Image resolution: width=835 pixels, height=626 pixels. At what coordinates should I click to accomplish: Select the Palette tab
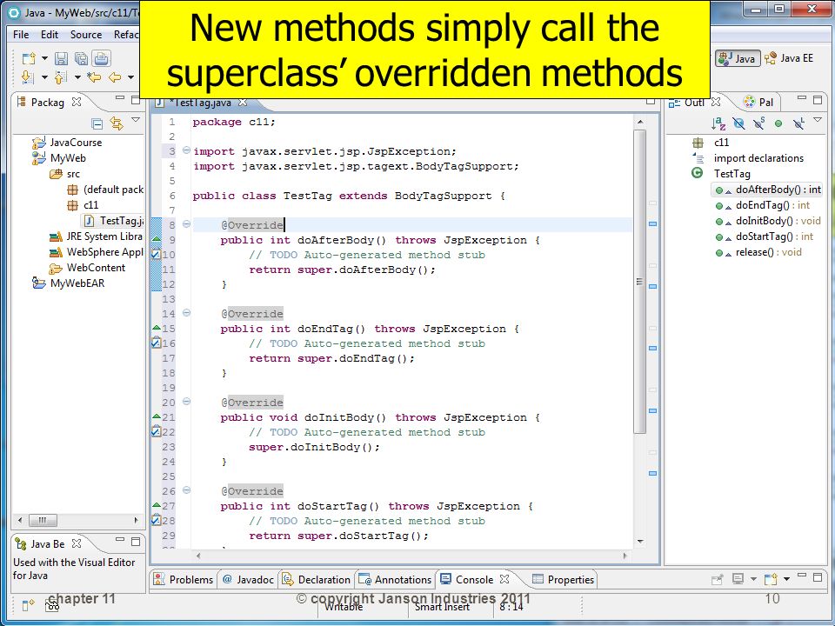point(758,102)
